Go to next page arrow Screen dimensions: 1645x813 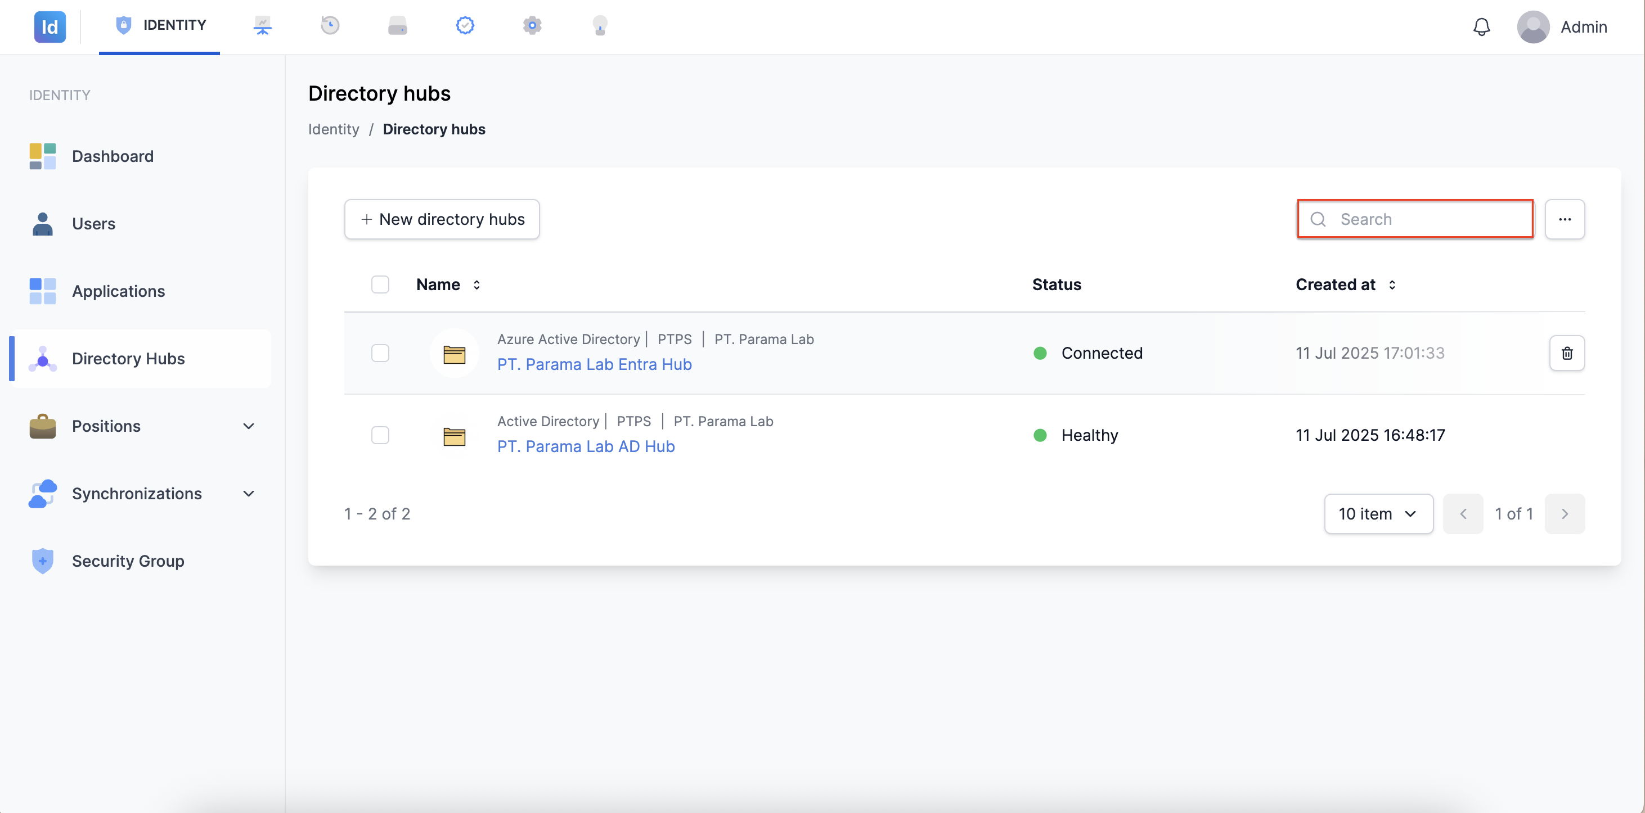point(1565,514)
